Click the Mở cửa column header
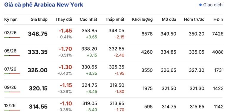This screenshot has width=235, height=112. tap(169, 19)
